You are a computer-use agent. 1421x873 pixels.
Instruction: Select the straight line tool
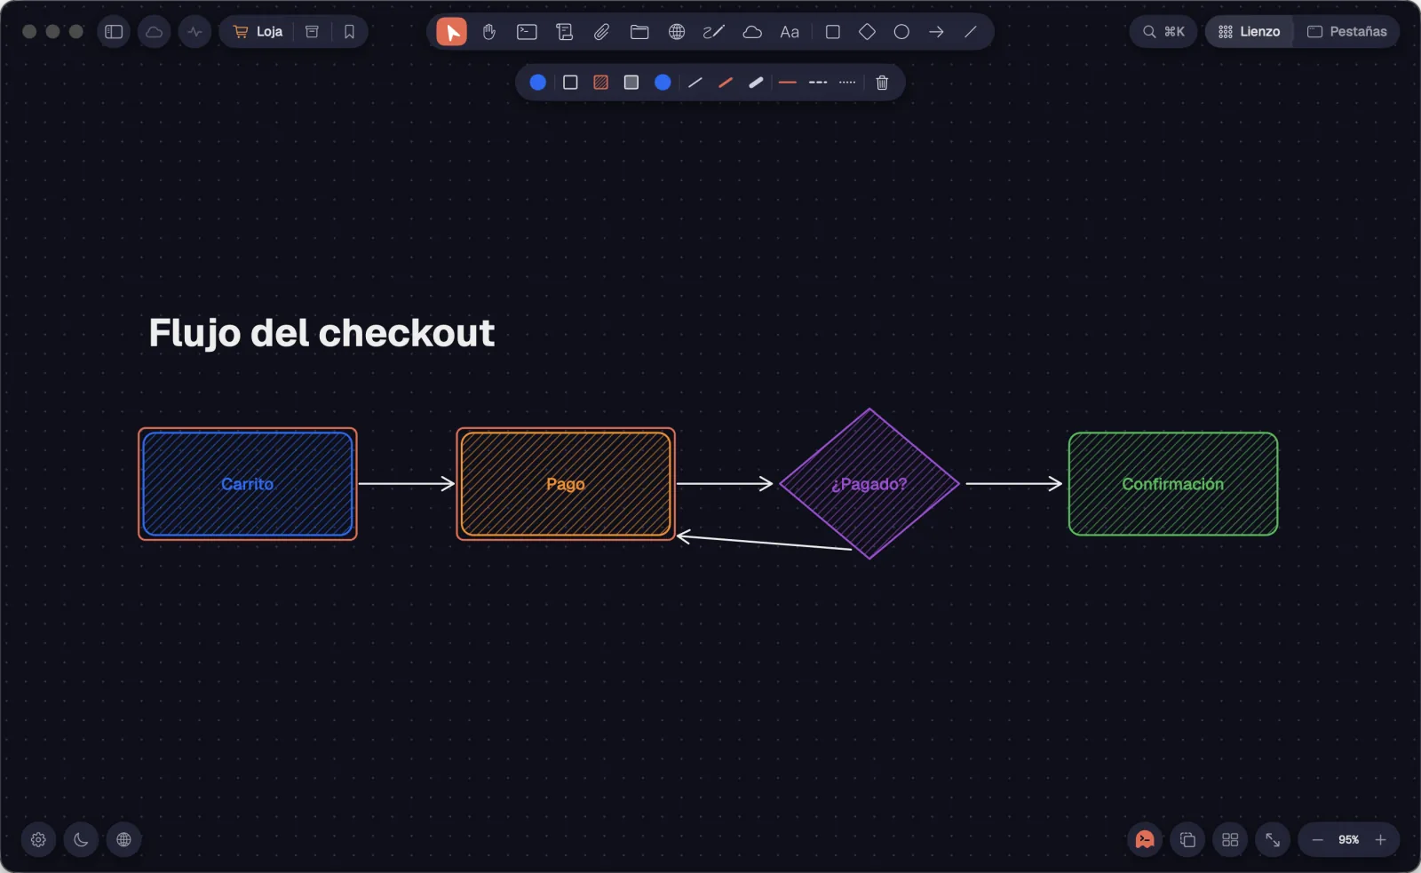coord(971,32)
